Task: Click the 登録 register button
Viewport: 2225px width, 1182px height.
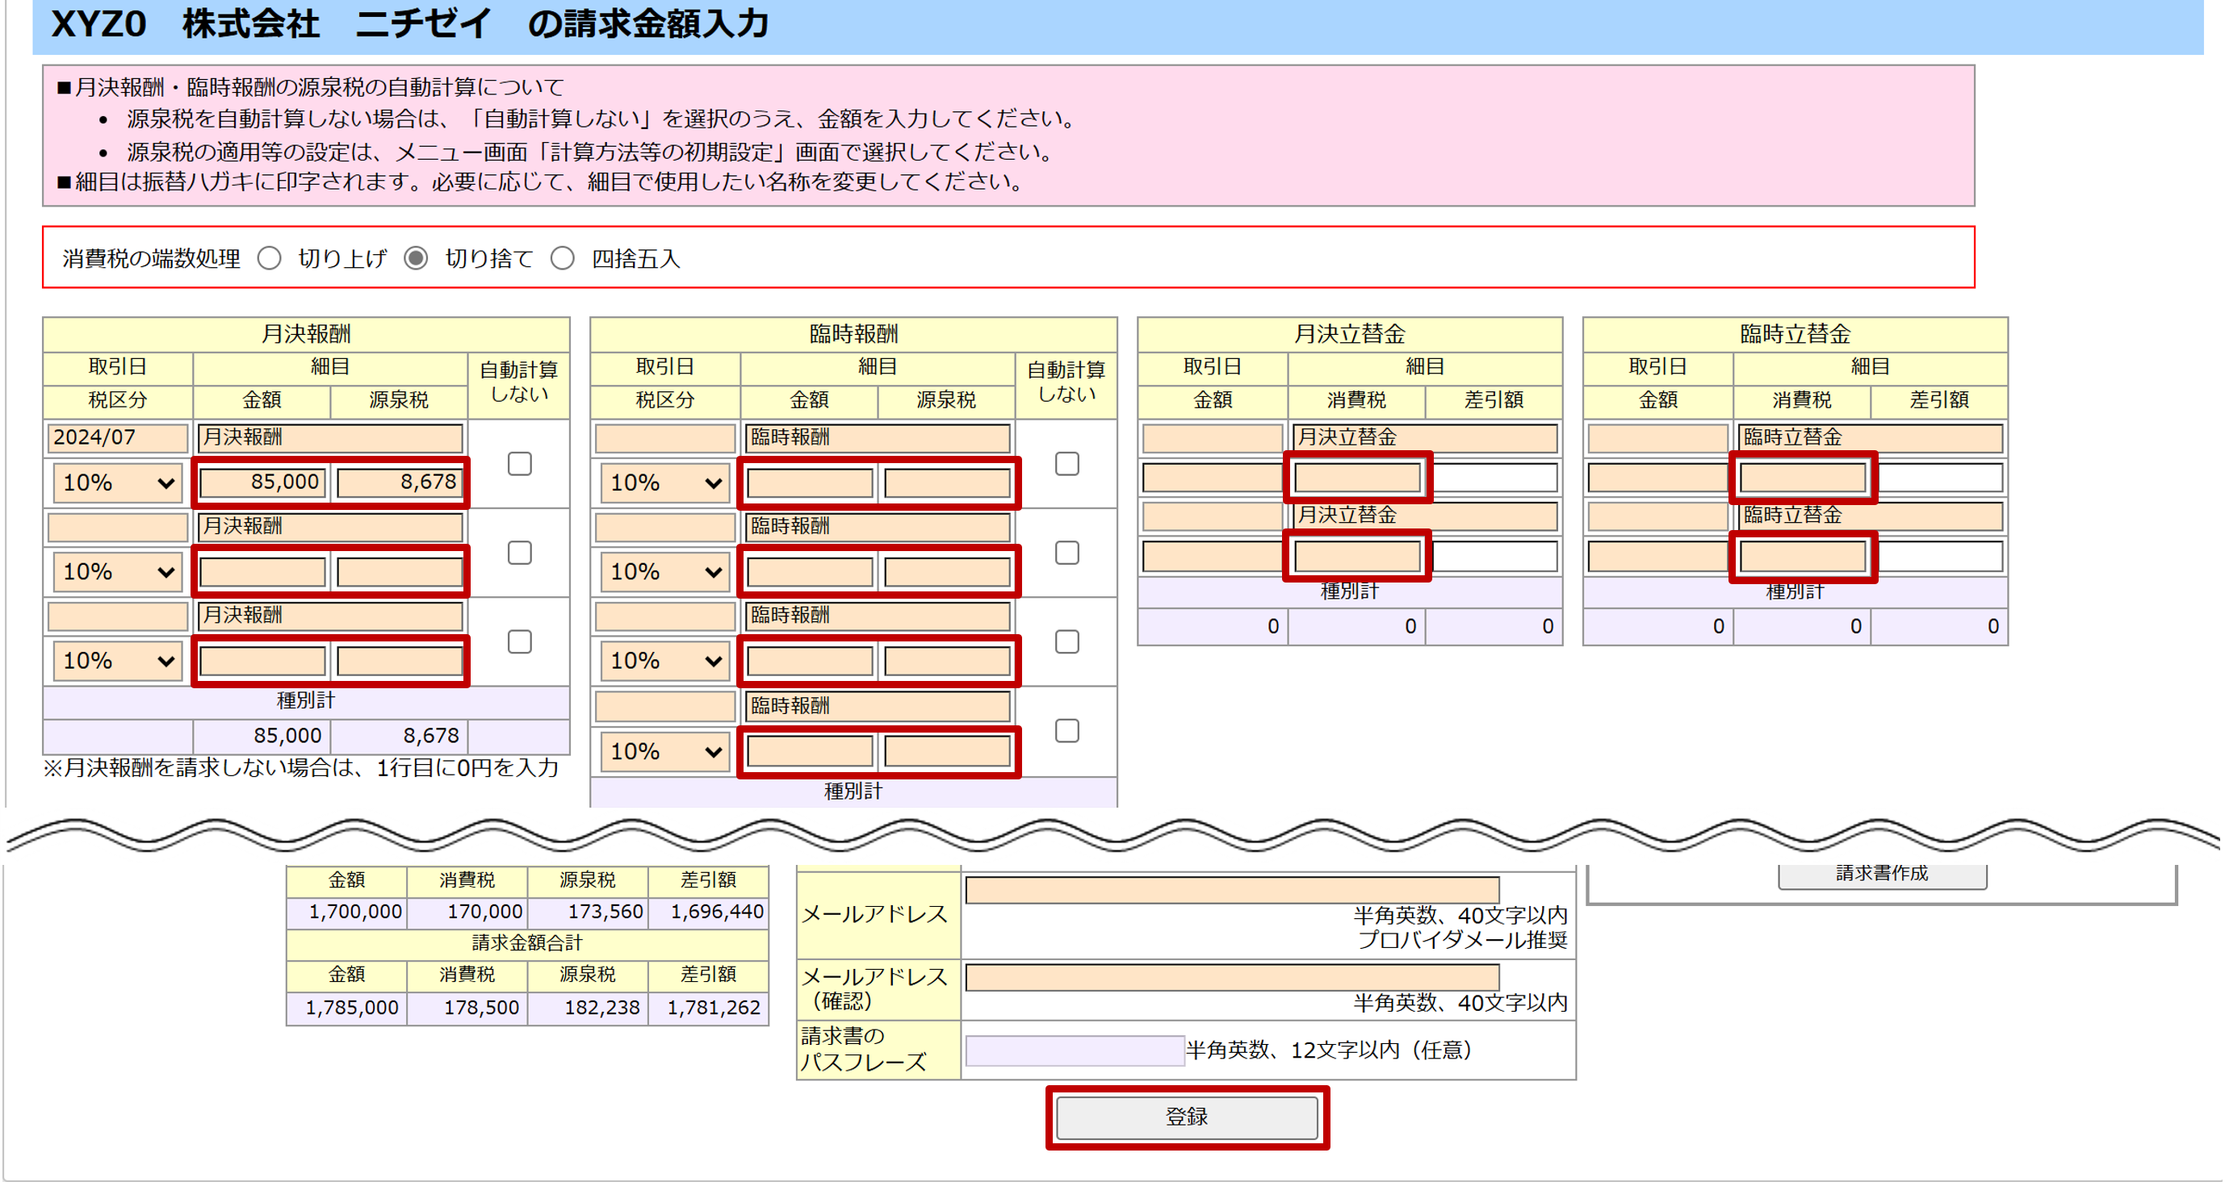Action: tap(1187, 1117)
